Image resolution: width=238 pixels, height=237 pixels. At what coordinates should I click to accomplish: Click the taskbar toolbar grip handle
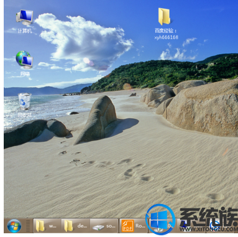[27, 226]
